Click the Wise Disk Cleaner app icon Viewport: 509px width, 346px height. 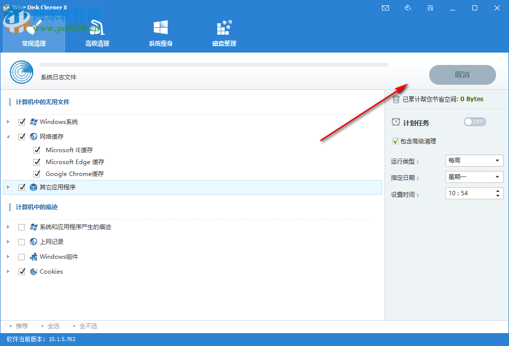[x=6, y=7]
